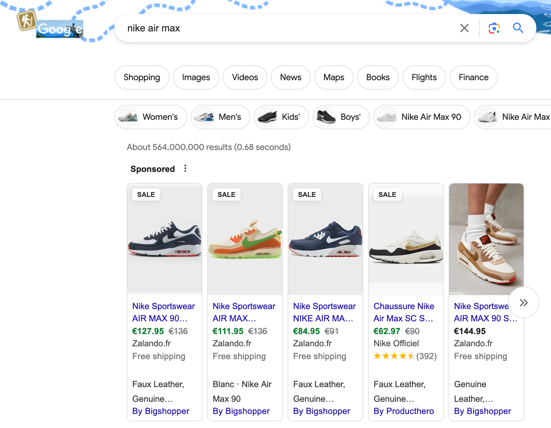551x428 pixels.
Task: Open navy and white Air Max 90 €127.95 image
Action: click(165, 239)
